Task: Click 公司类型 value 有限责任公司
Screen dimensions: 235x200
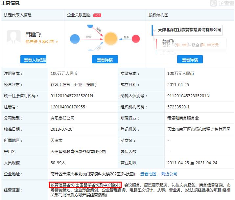Action: pos(62,118)
